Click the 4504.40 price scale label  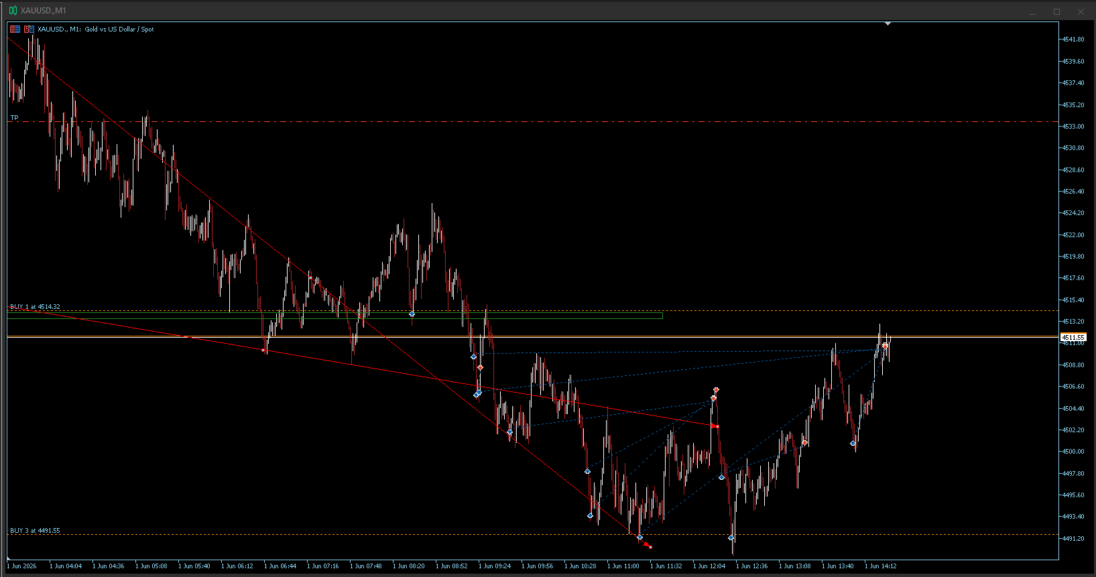[x=1073, y=409]
